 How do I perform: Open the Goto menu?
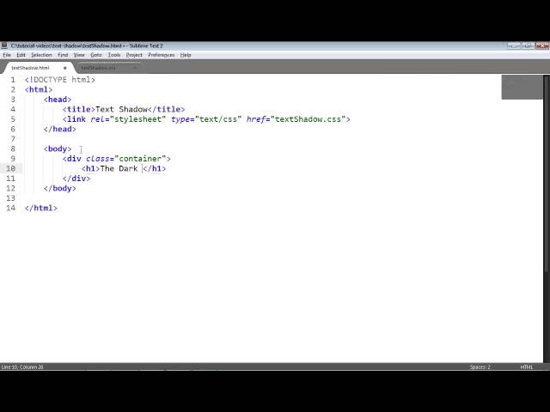coord(95,55)
